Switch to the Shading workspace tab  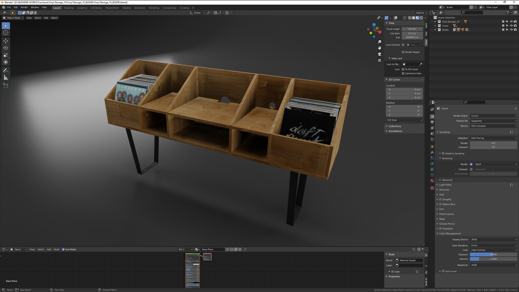pyautogui.click(x=126, y=8)
